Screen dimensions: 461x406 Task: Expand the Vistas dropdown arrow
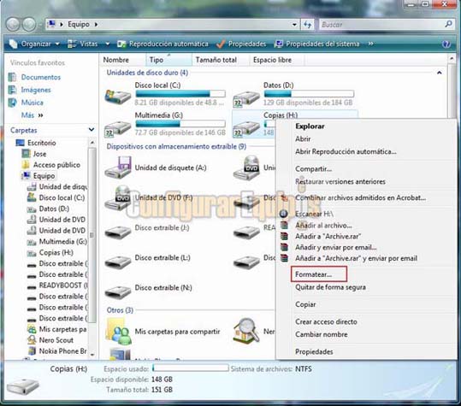tap(108, 44)
